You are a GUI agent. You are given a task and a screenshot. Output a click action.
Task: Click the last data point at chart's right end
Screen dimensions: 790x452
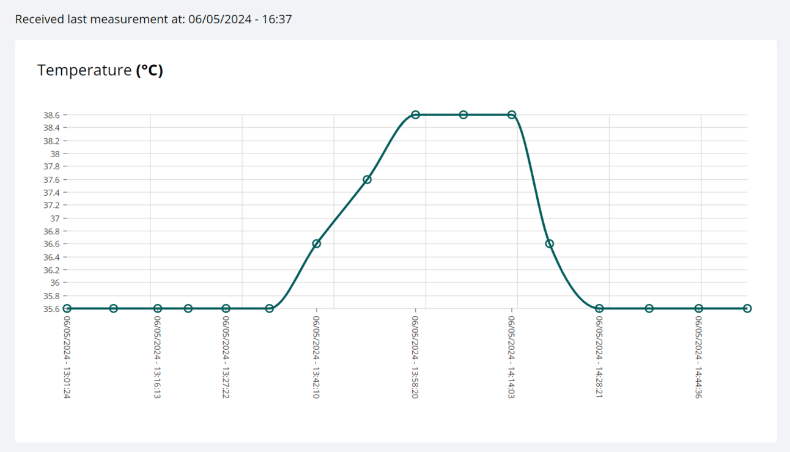click(747, 309)
